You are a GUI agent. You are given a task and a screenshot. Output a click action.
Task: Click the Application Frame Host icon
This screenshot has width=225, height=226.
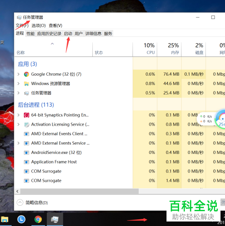[x=27, y=162]
